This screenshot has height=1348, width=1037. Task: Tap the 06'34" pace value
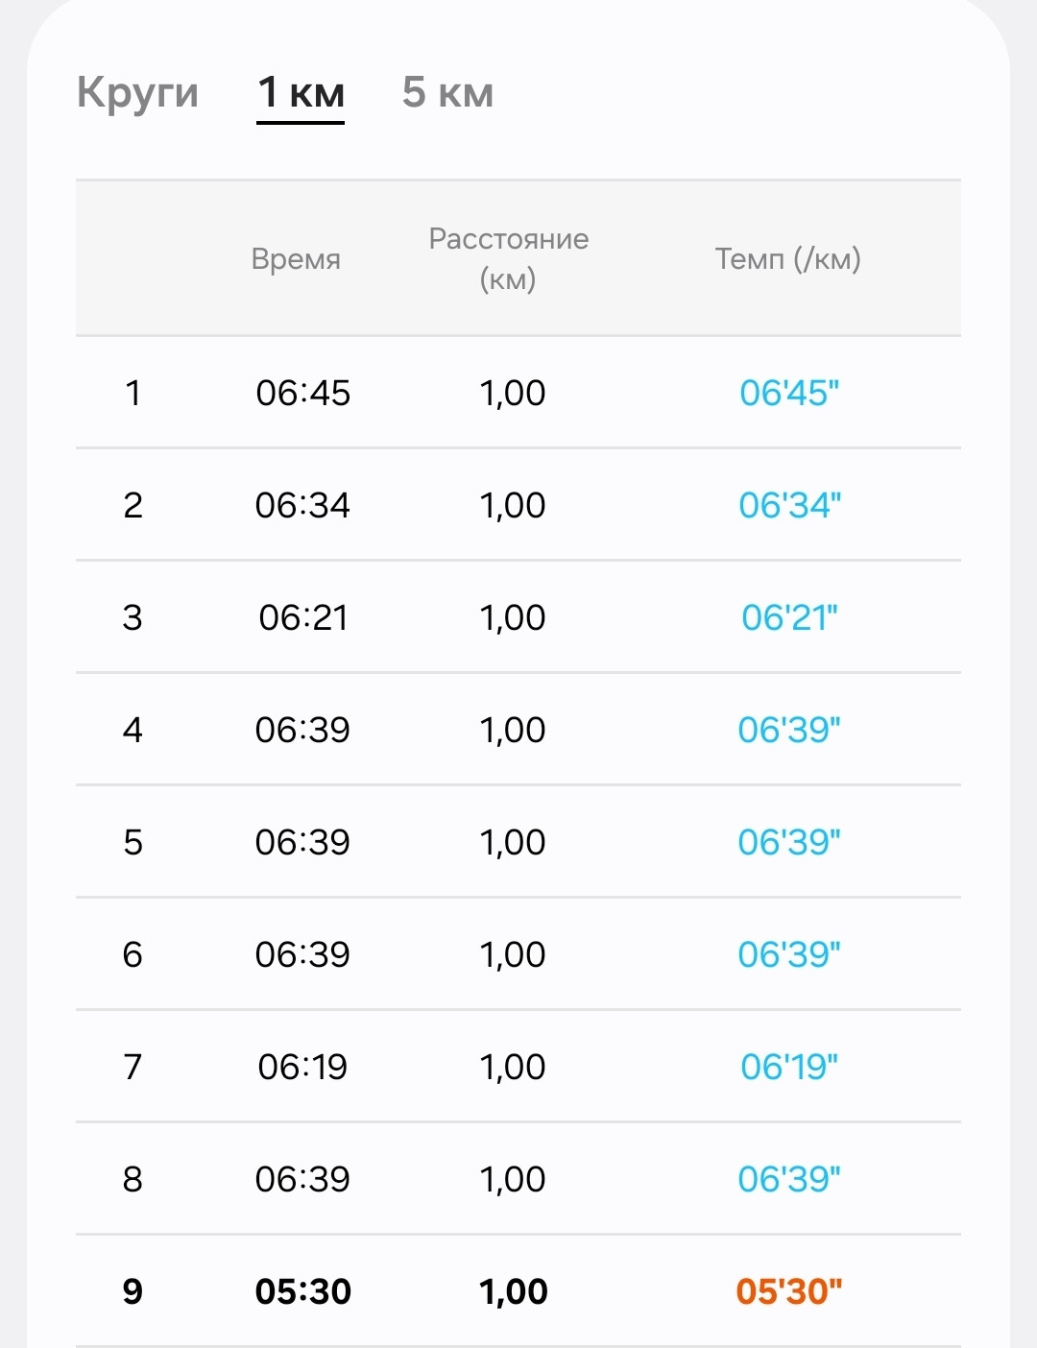pos(789,505)
